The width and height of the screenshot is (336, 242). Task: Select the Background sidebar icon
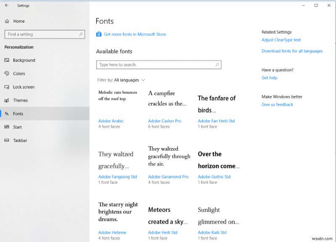[x=7, y=60]
